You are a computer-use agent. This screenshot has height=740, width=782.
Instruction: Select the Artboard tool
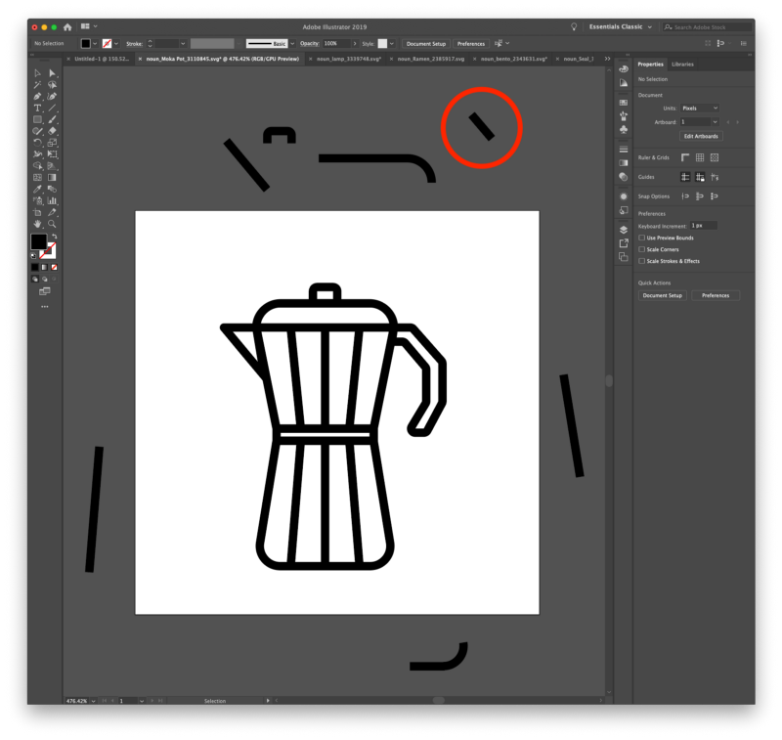pyautogui.click(x=37, y=212)
